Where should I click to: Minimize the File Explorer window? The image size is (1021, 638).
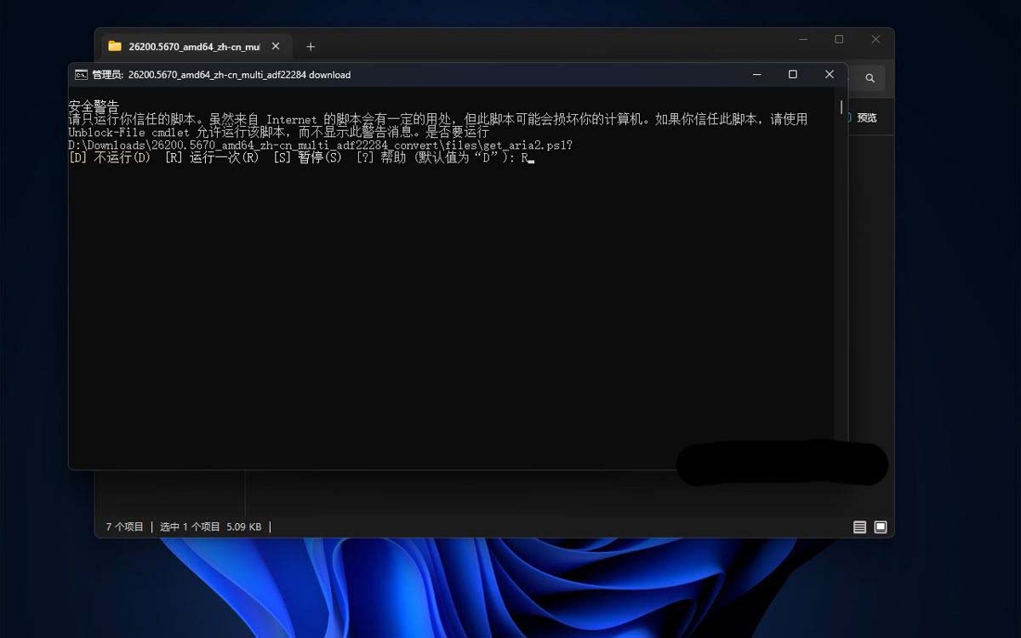[x=802, y=39]
